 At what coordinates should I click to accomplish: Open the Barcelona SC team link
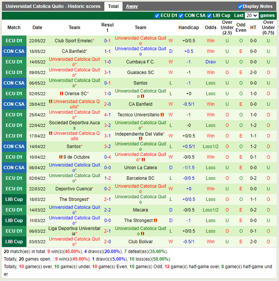pos(140,178)
